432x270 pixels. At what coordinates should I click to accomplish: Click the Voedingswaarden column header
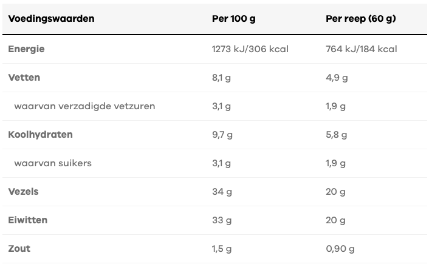click(51, 19)
